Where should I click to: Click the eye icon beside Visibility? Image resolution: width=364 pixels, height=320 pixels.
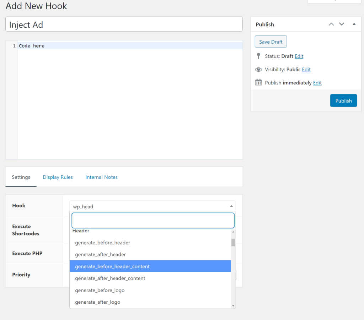[258, 69]
